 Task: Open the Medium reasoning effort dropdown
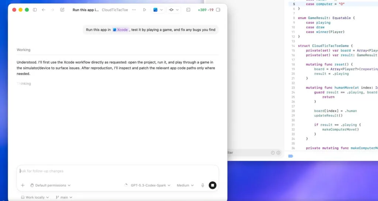185,185
